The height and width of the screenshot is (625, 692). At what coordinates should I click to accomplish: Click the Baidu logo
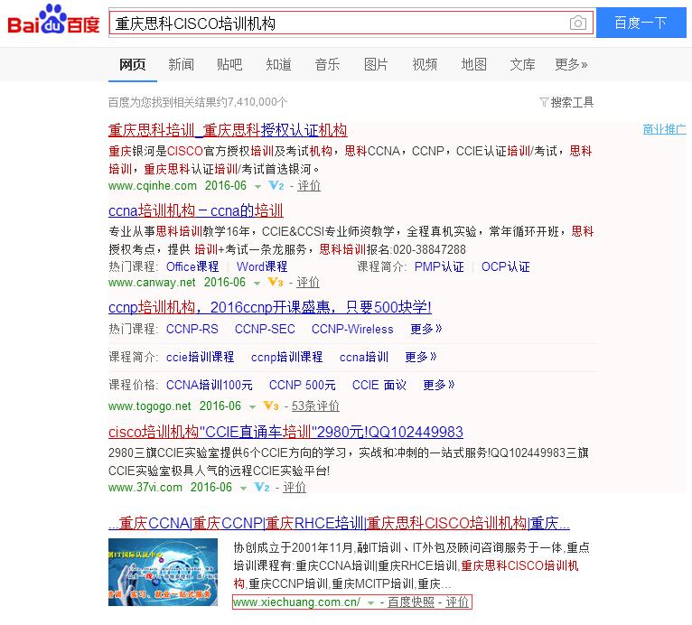53,22
